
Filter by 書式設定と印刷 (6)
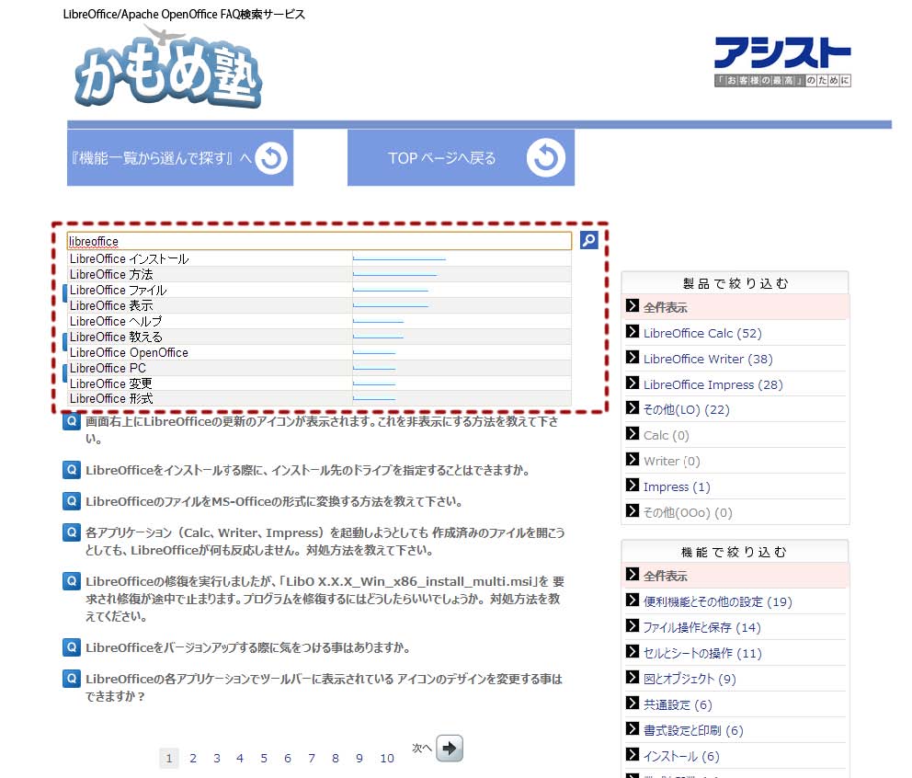693,730
